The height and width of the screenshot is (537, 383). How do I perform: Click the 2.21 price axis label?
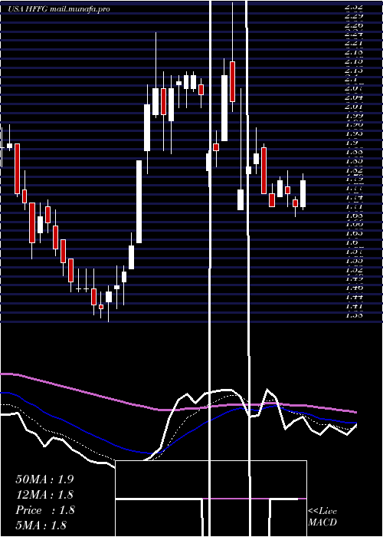pyautogui.click(x=354, y=43)
